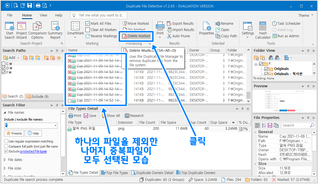Image resolution: width=318 pixels, height=184 pixels.
Task: Uncheck the F:\ search path
Action: coord(3,72)
